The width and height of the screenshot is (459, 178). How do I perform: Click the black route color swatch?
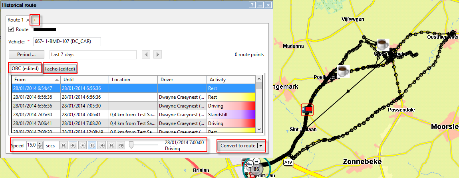click(44, 29)
